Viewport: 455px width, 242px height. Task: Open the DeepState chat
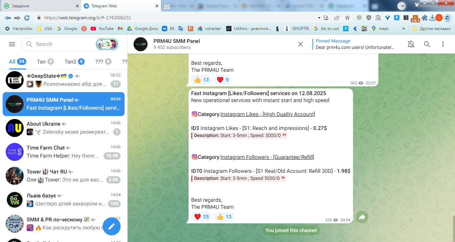[x=64, y=80]
